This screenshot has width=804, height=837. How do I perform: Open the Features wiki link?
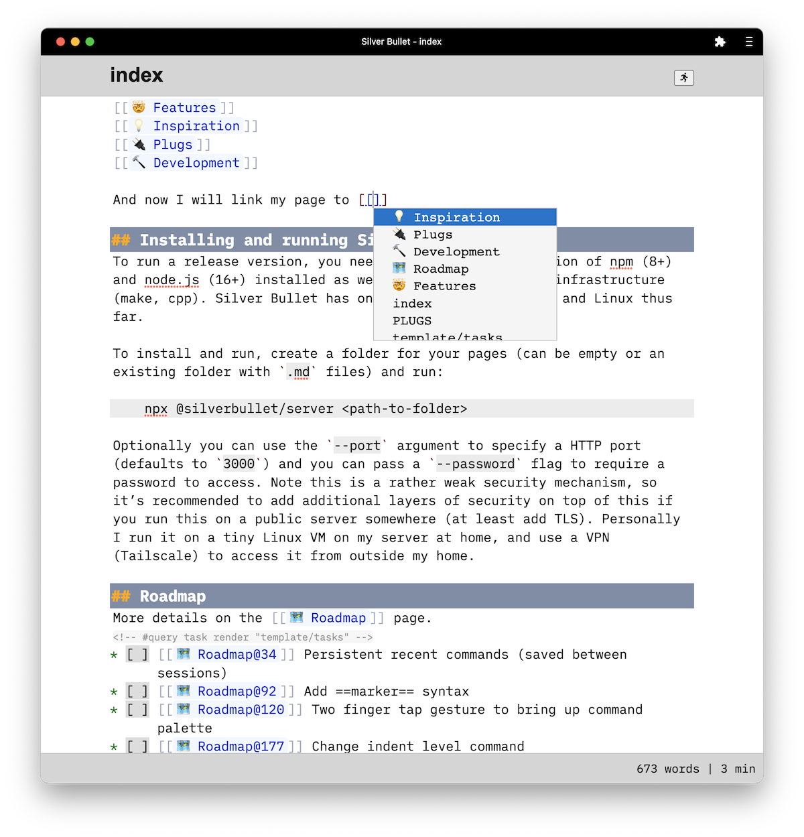[184, 108]
